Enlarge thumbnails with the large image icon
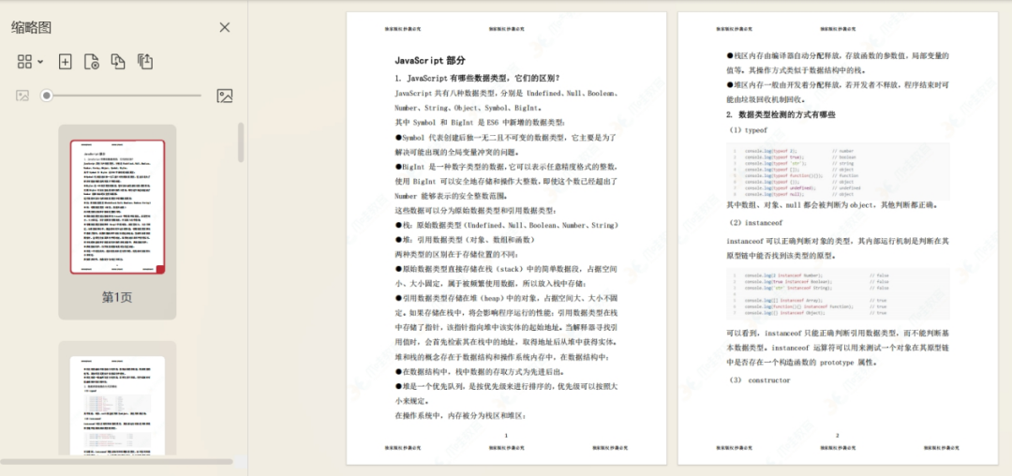 [x=225, y=97]
